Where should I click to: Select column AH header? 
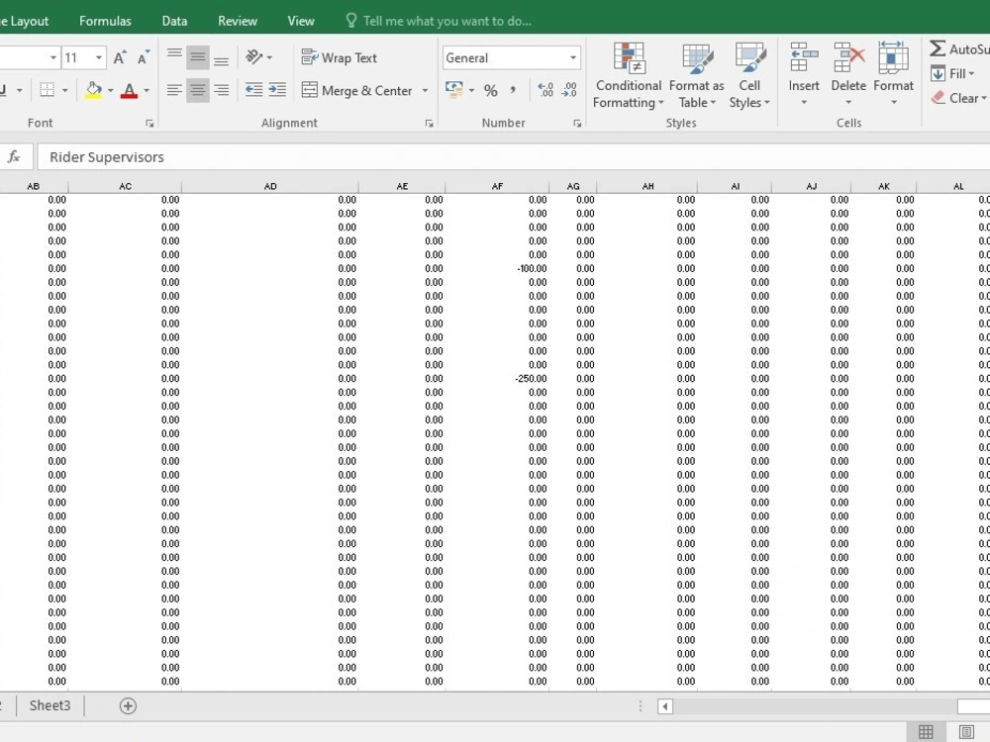(647, 186)
